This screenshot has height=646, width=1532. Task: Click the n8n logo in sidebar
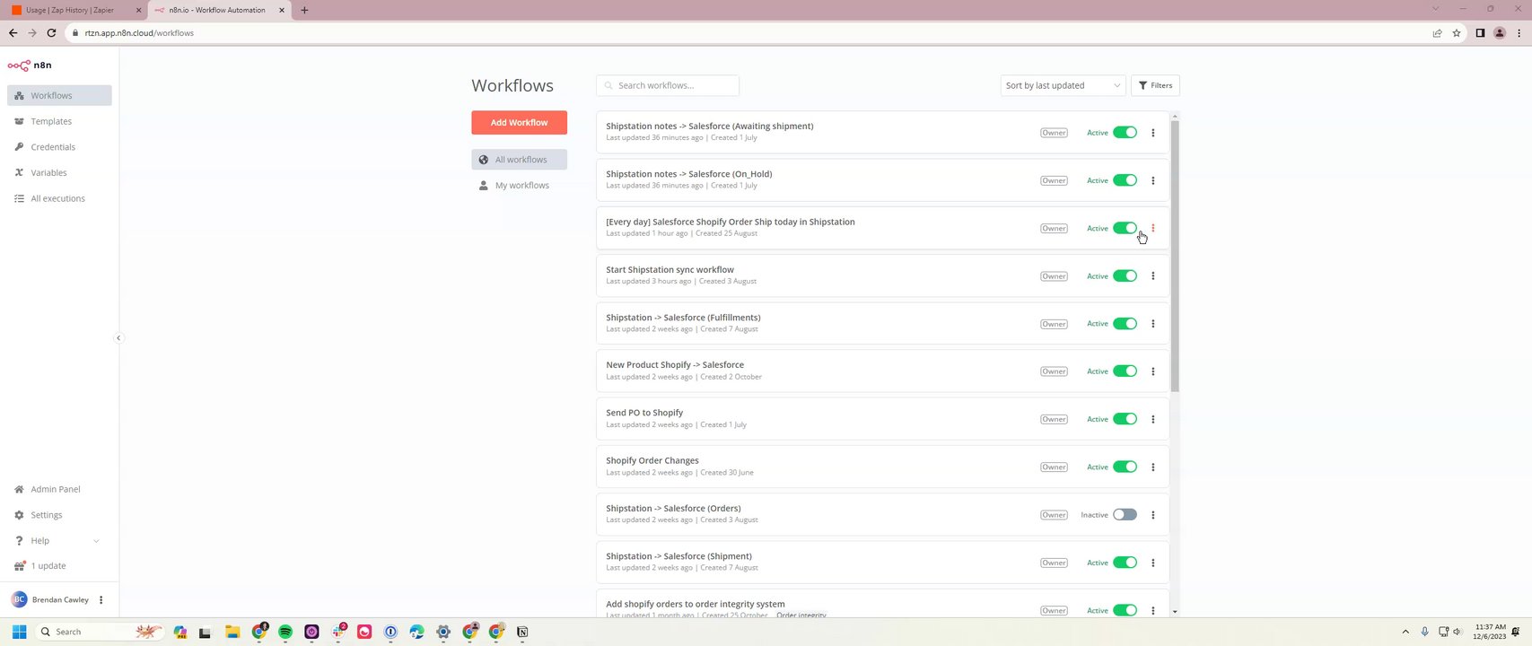click(30, 65)
